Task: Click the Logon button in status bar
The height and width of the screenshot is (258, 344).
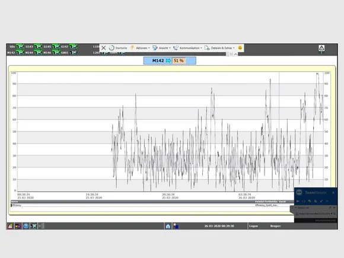Action: tap(253, 226)
